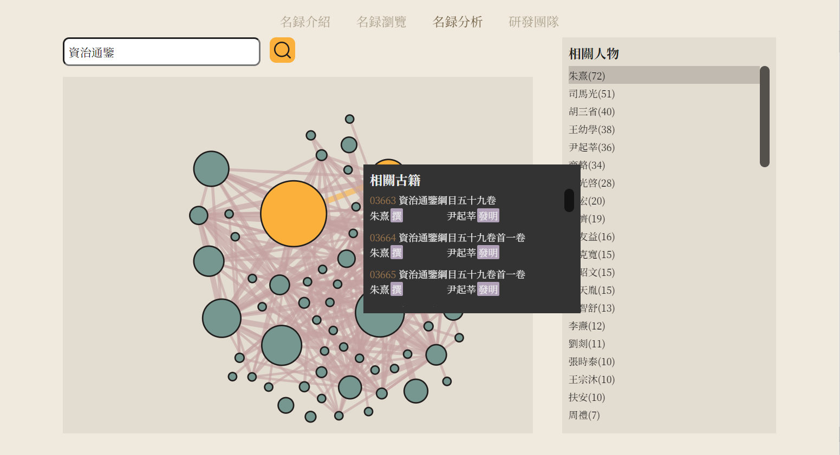Click the small node at the graph's top
The image size is (840, 455).
(x=350, y=119)
